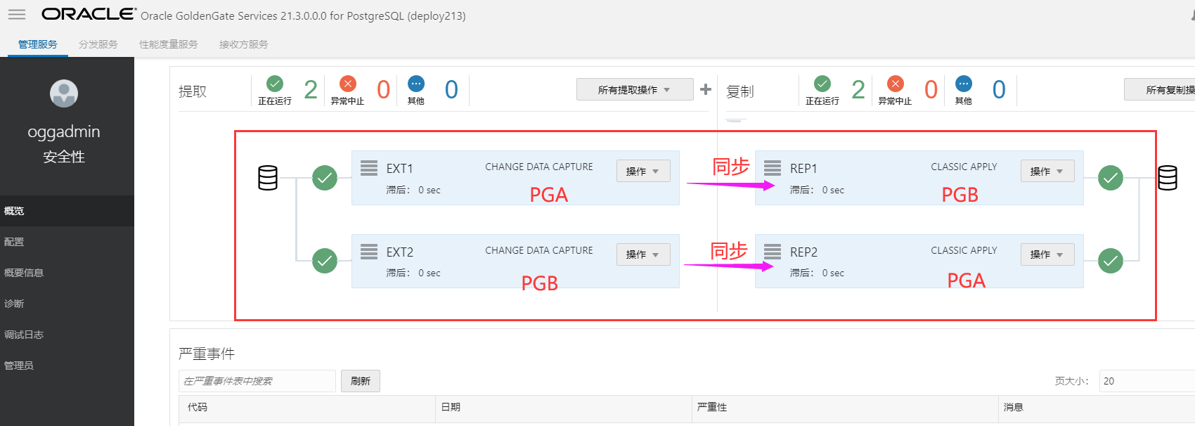This screenshot has height=426, width=1195.
Task: Click REP1 green running status checkmark
Action: 1111,178
